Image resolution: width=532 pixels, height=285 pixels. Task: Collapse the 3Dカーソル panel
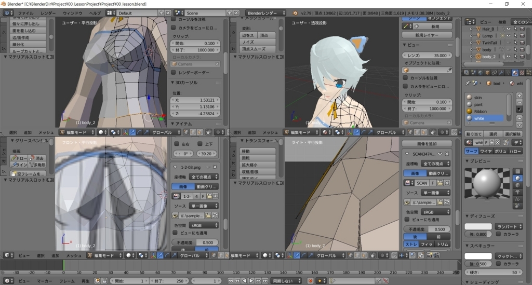172,83
